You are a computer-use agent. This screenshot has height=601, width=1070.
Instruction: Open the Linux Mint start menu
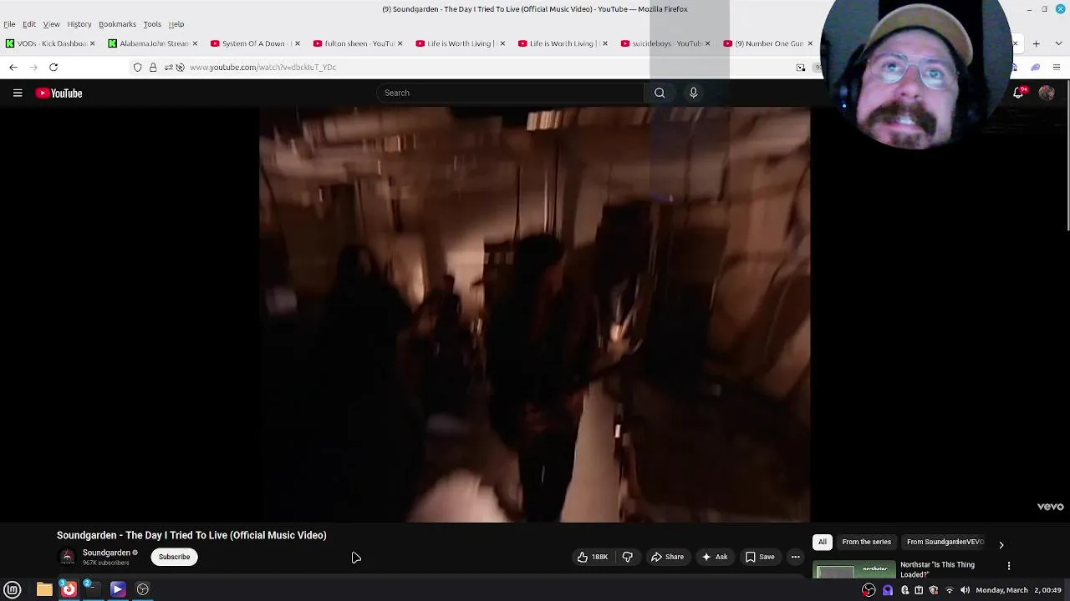tap(13, 589)
